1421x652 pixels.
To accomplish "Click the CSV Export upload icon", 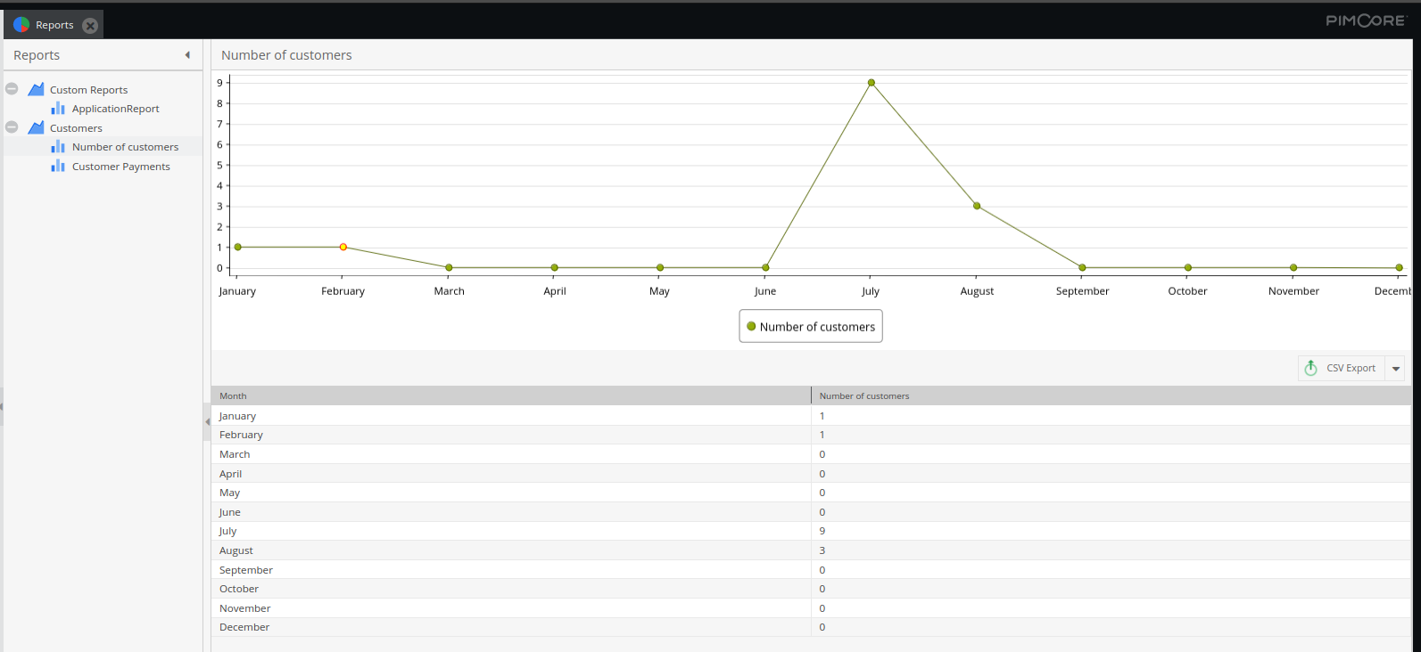I will pos(1310,368).
